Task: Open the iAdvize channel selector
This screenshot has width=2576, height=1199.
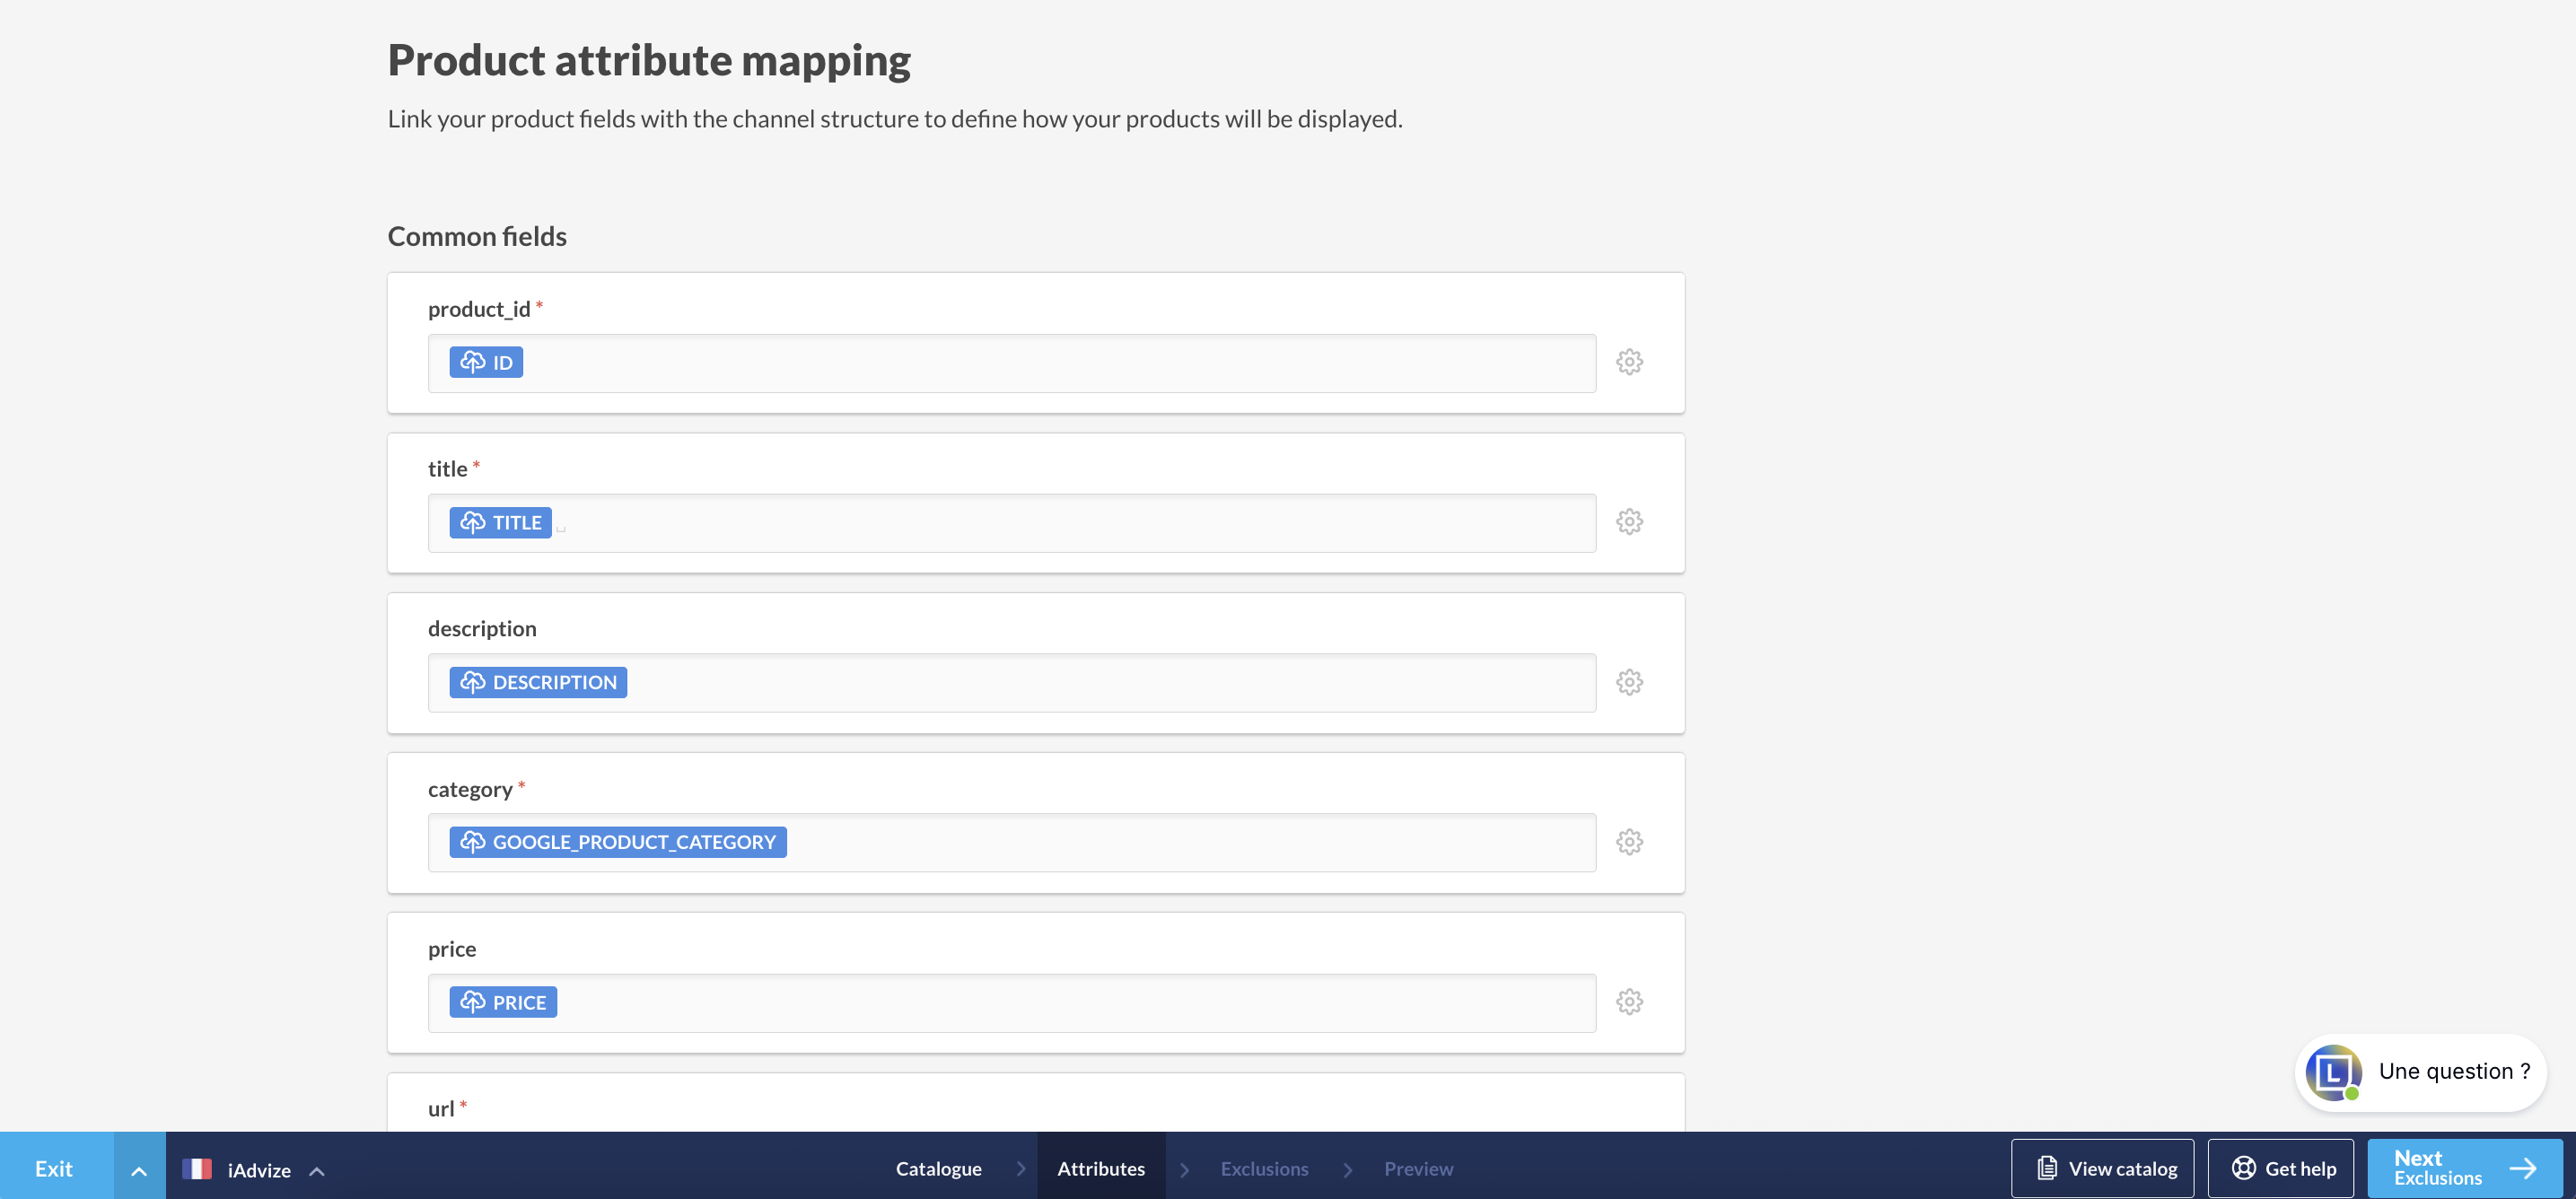Action: coord(254,1169)
